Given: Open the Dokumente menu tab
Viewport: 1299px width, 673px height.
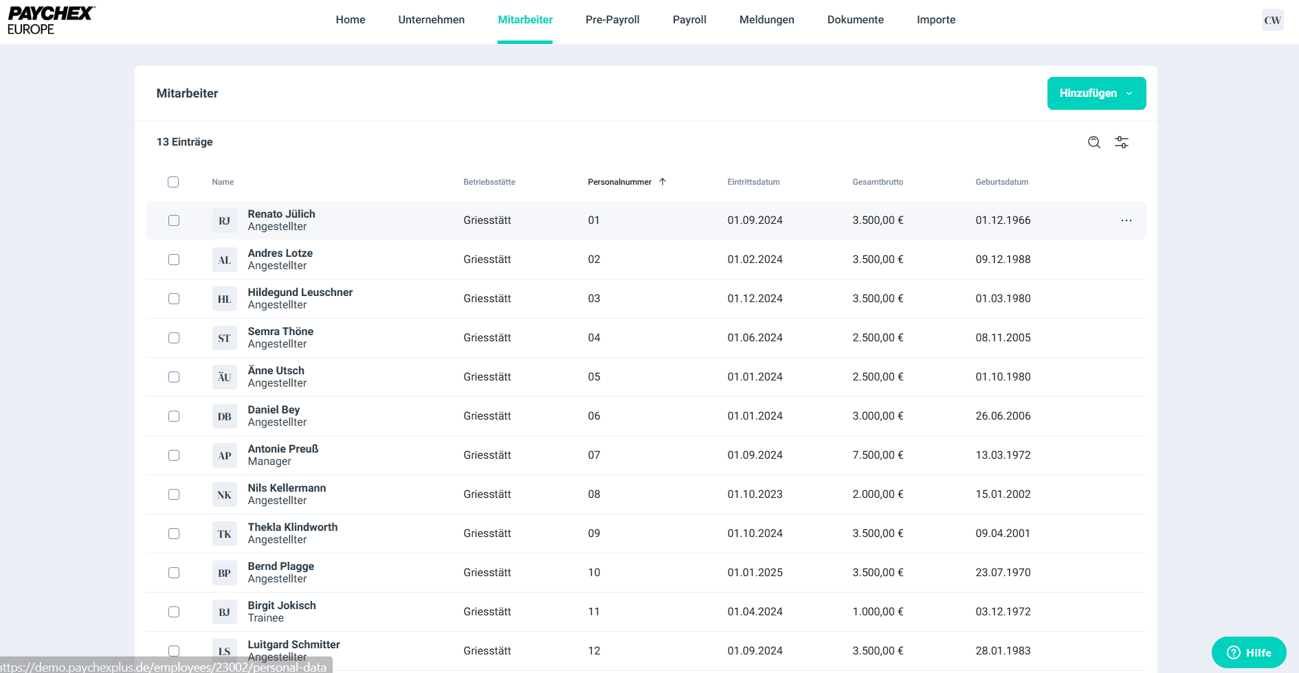Looking at the screenshot, I should pyautogui.click(x=855, y=20).
